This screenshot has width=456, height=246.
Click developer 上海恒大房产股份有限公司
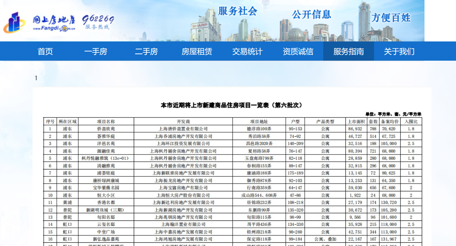[x=183, y=195]
